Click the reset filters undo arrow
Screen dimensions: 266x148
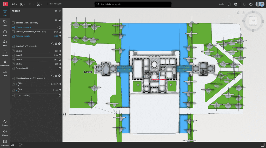[x=60, y=11]
